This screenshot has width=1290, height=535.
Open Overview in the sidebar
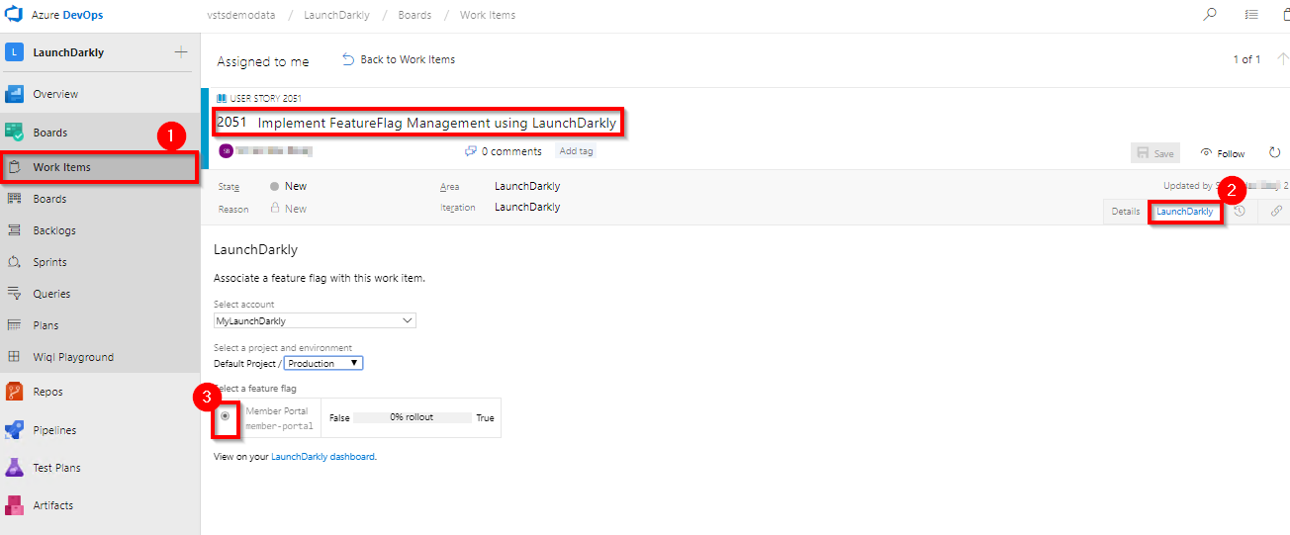coord(55,94)
